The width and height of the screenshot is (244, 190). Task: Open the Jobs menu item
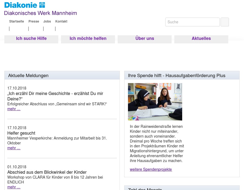click(47, 21)
